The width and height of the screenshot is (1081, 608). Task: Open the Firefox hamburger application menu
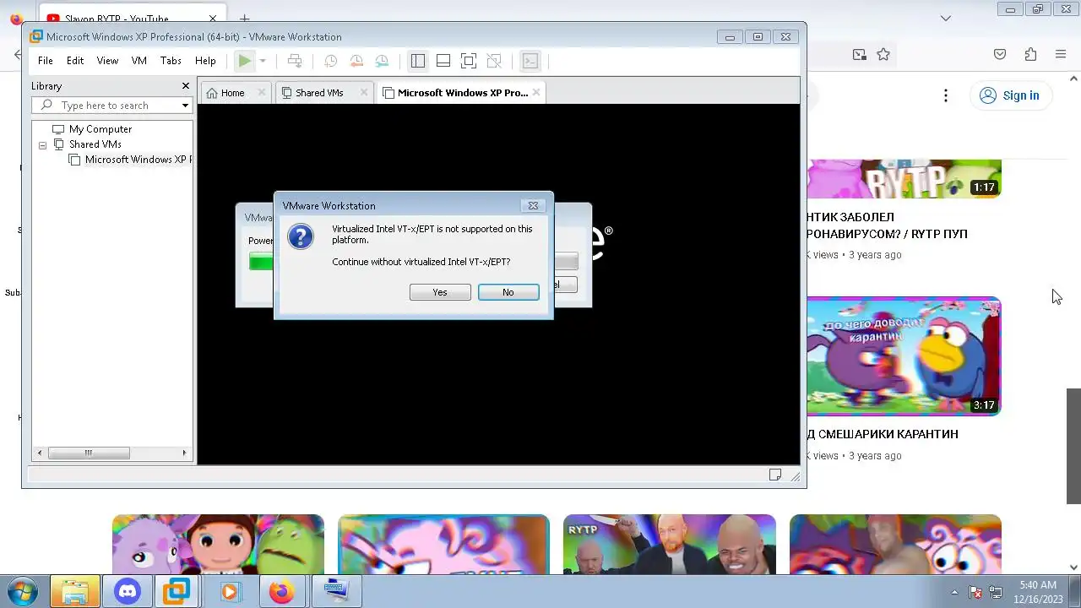[x=1061, y=54]
